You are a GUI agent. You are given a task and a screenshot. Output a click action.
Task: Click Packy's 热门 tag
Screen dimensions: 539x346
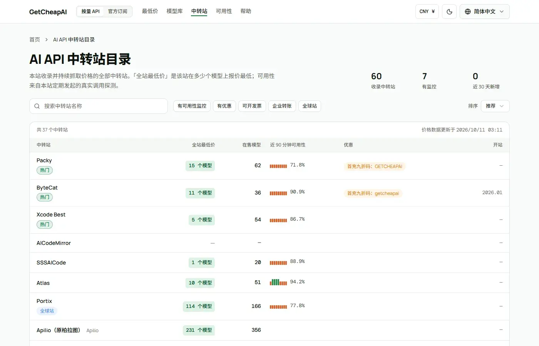45,170
